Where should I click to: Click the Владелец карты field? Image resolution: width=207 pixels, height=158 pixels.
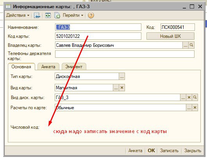(x=119, y=45)
